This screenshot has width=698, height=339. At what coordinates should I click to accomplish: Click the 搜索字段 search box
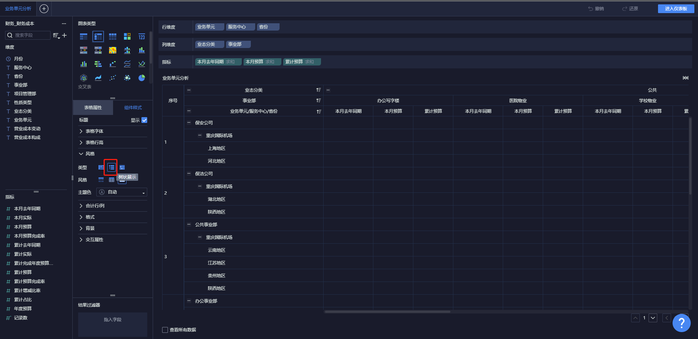(28, 35)
